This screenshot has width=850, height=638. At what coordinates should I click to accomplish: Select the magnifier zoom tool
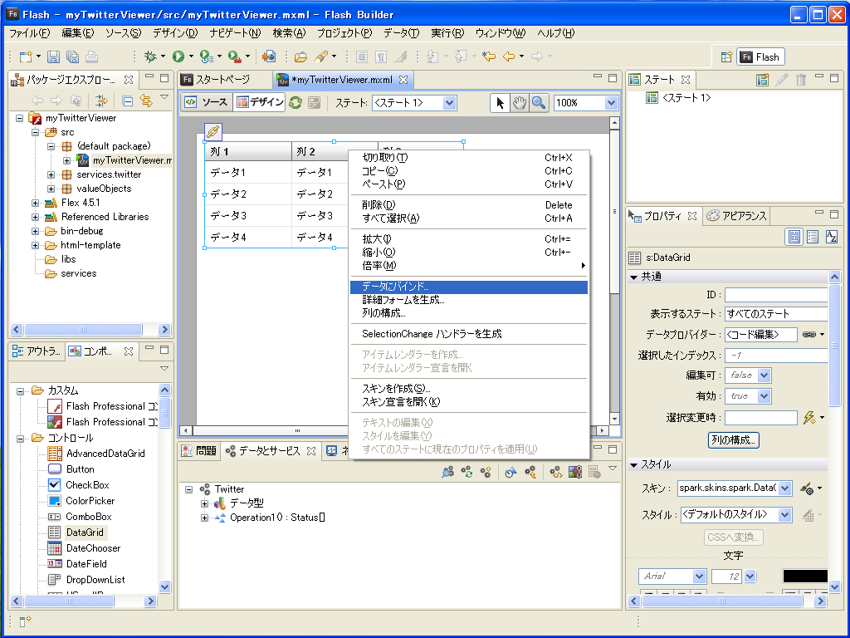click(x=538, y=102)
